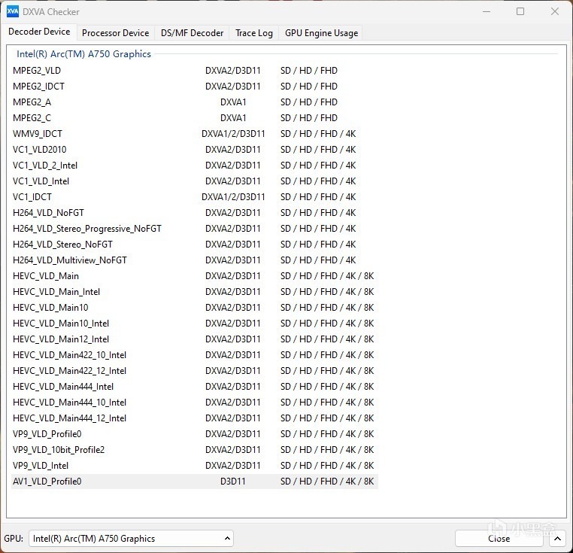Select the AV1_VLD_Profile0 decoder row
573x553 pixels.
[195, 482]
